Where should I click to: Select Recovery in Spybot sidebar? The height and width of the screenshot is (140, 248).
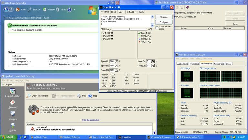13,103
